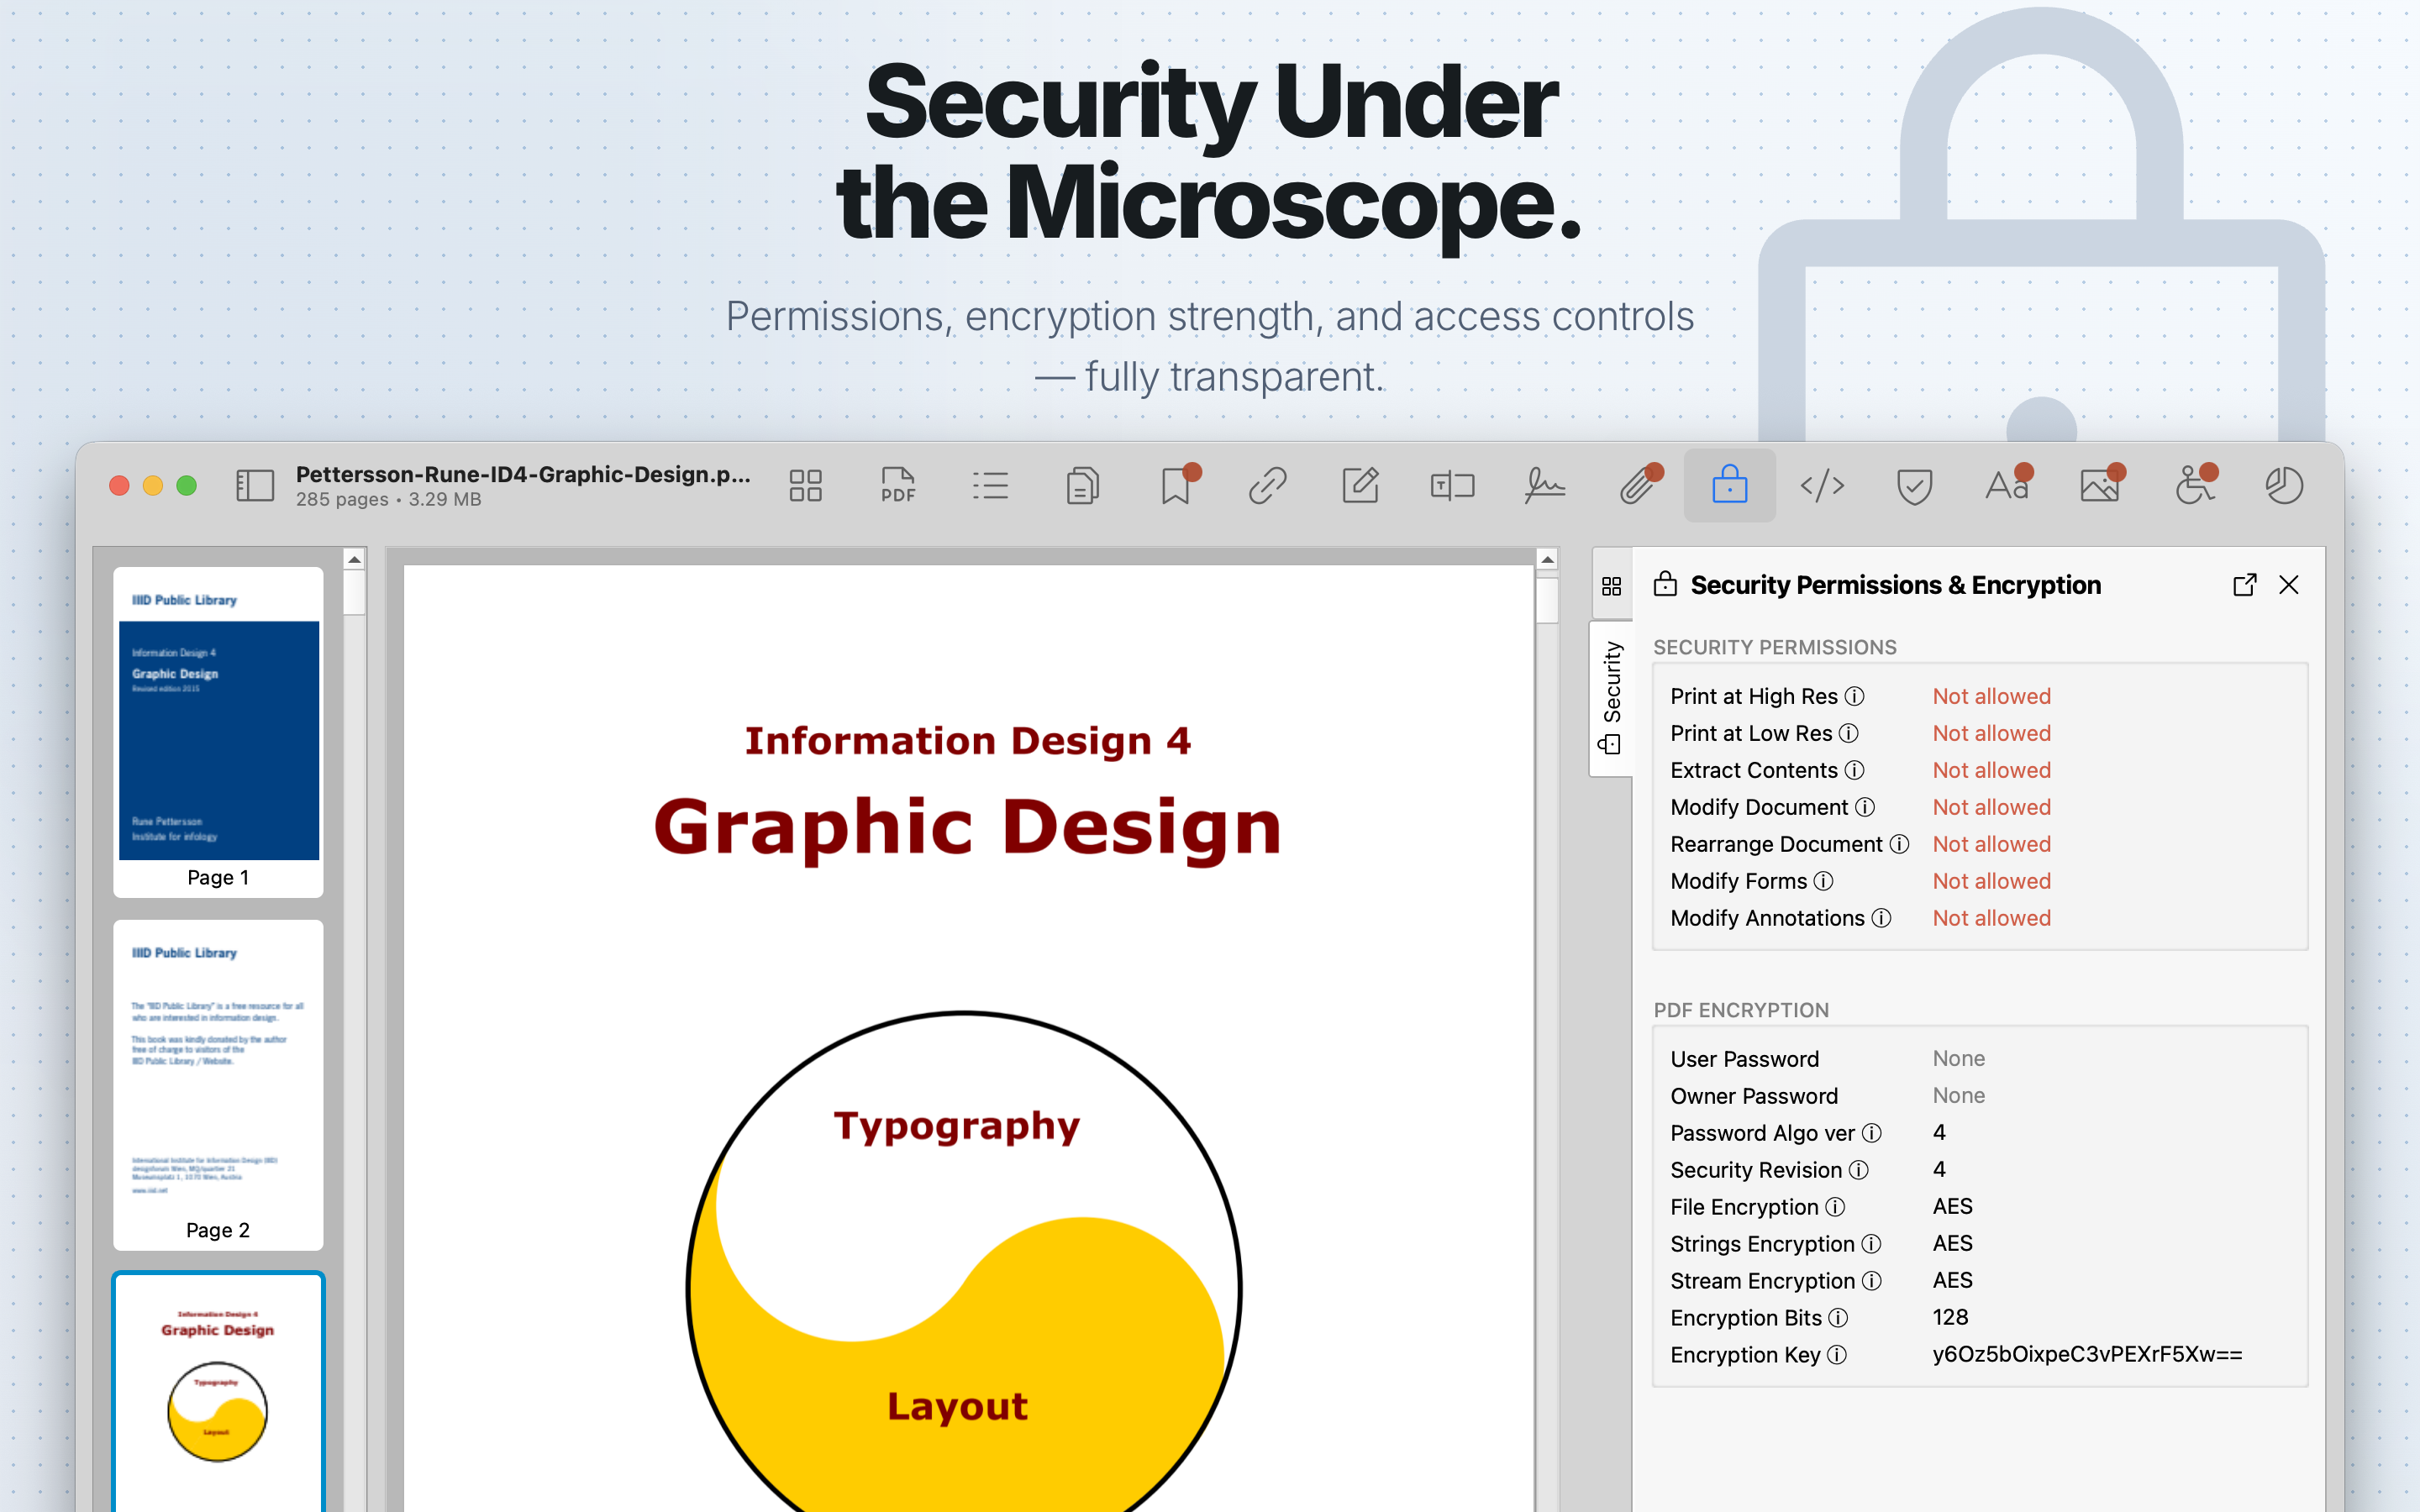Open the shield checkmark toolbar icon
Screen dimensions: 2420x1512
click(1914, 487)
